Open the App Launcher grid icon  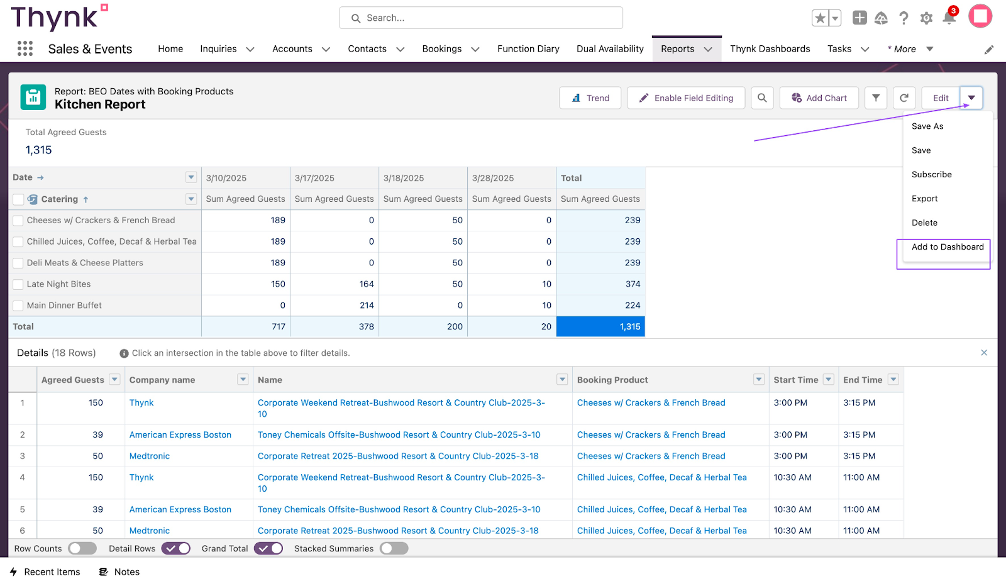25,48
